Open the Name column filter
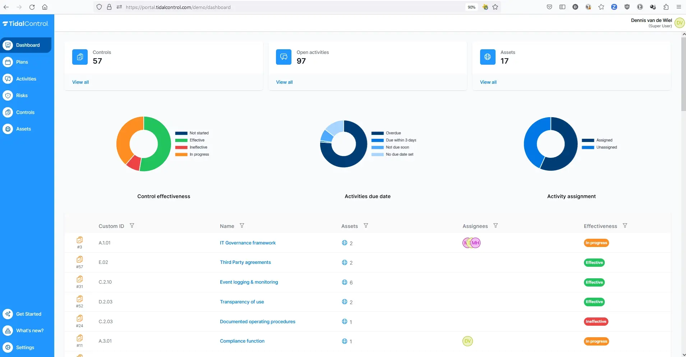Image resolution: width=686 pixels, height=357 pixels. pos(242,226)
